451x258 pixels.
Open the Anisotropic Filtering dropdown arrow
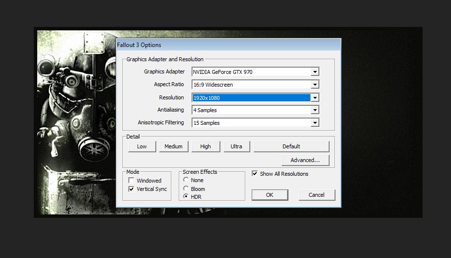[x=315, y=123]
